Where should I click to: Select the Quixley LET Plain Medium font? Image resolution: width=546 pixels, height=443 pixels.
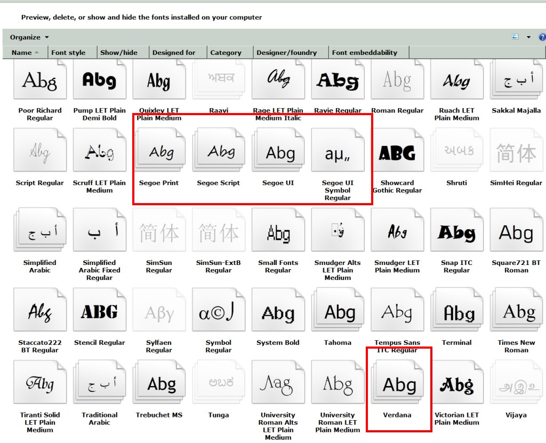click(159, 79)
